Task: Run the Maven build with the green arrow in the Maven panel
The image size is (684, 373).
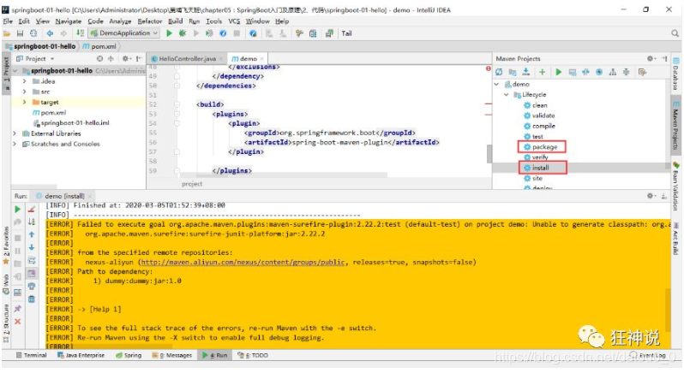Action: point(558,72)
